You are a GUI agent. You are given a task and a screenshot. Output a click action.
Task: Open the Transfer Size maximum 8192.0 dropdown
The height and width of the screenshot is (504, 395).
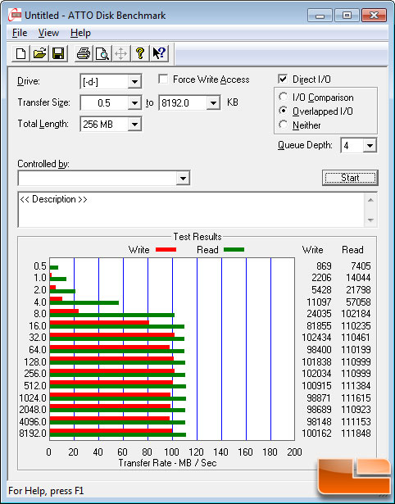(213, 103)
